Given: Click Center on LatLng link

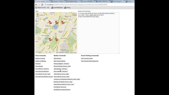Looking at the screenshot, I should (x=40, y=58).
